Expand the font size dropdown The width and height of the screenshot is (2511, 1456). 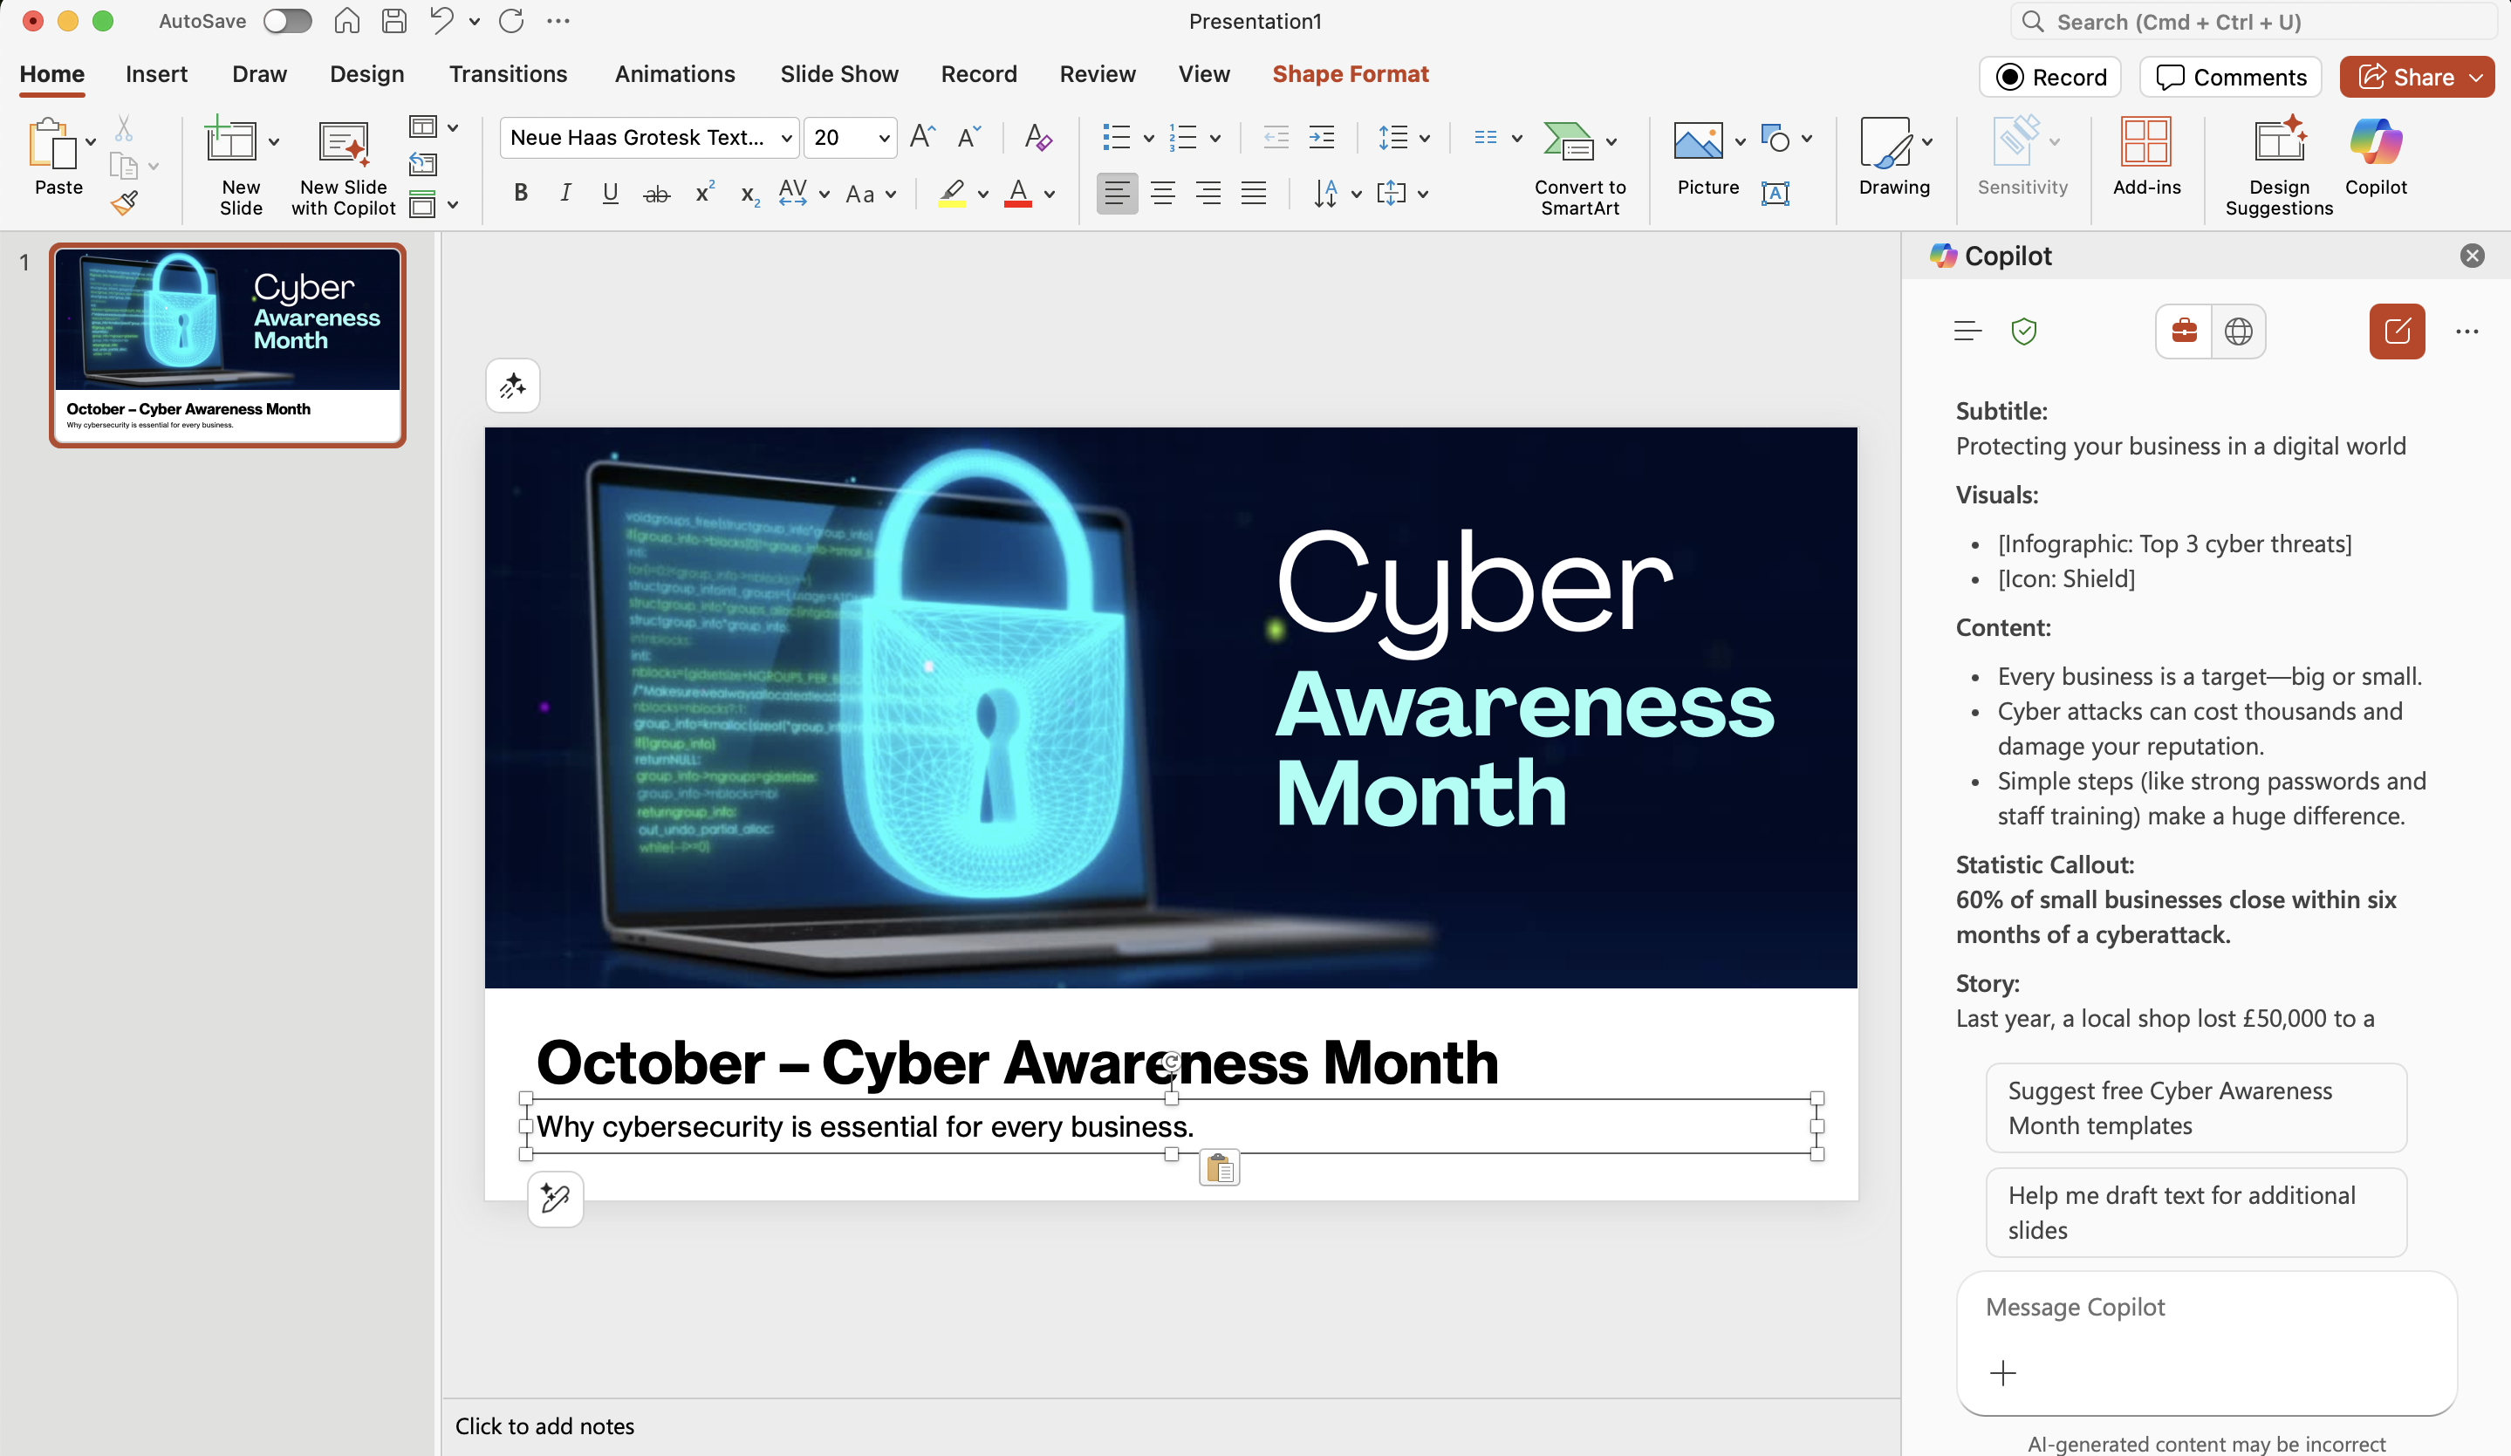pos(884,138)
